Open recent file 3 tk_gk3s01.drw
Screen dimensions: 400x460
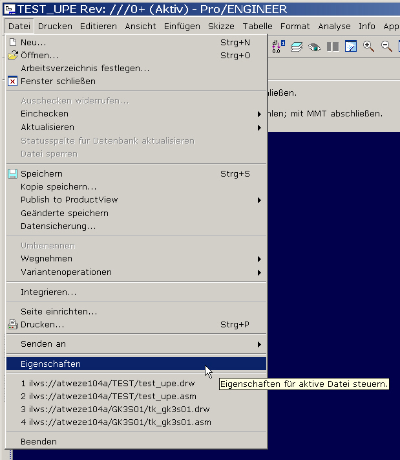[136, 410]
